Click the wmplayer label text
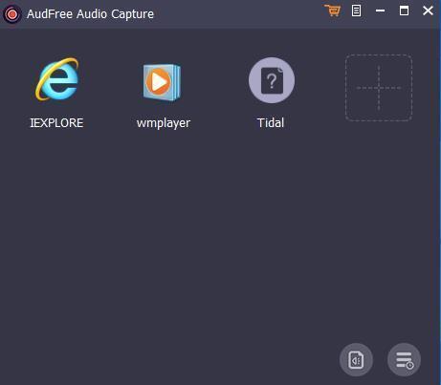Viewport: 441px width, 385px height. [x=164, y=123]
